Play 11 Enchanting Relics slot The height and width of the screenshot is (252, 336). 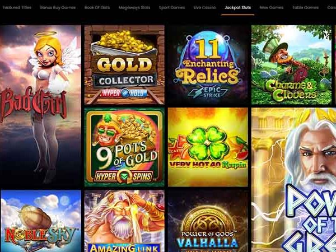point(208,65)
